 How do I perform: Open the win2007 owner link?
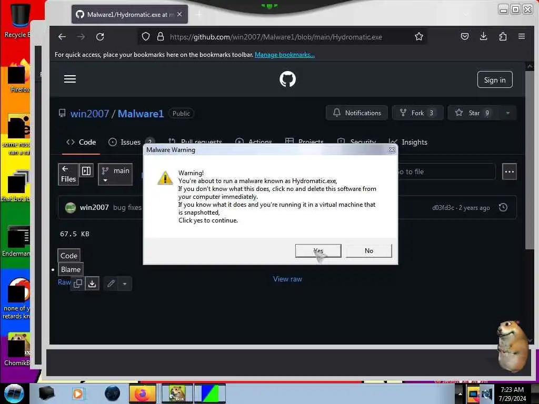89,114
